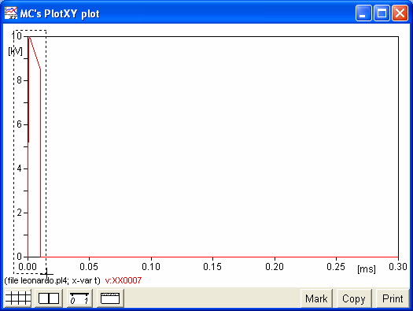Select the v:XX0007 variable label
Viewport: 413px width, 311px height.
tap(124, 280)
